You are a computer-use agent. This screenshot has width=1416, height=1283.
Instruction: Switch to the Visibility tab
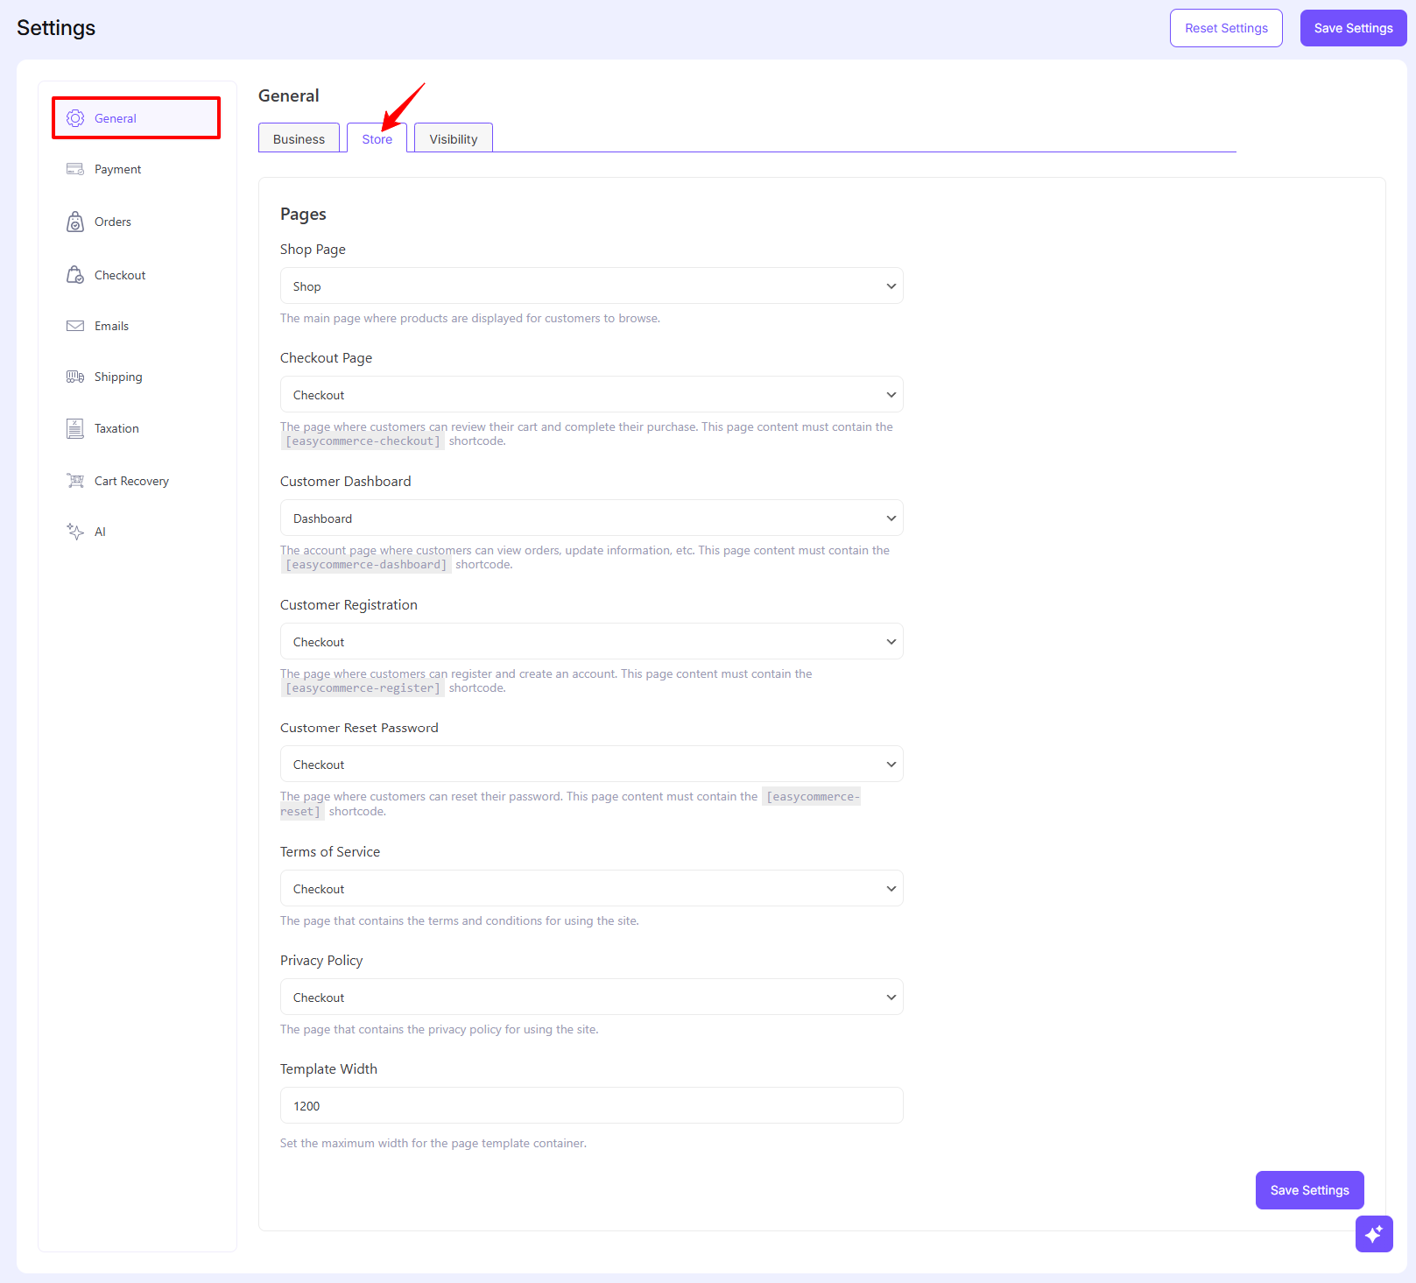(x=453, y=139)
